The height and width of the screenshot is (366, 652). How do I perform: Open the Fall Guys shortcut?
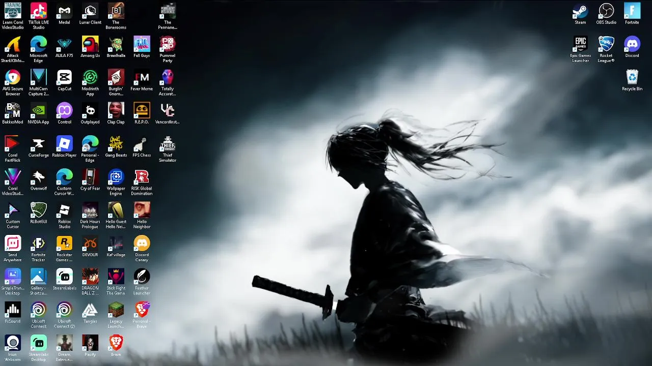[142, 47]
